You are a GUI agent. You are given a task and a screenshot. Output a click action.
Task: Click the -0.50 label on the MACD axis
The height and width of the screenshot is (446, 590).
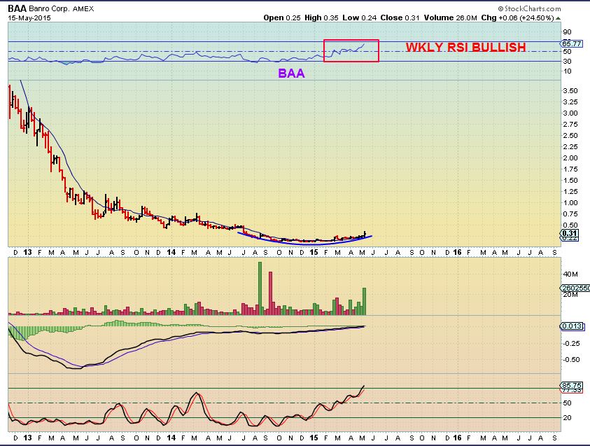click(x=571, y=359)
